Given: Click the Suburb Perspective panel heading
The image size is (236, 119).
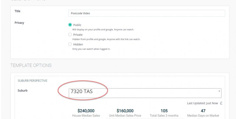Looking at the screenshot, I should 33,81.
